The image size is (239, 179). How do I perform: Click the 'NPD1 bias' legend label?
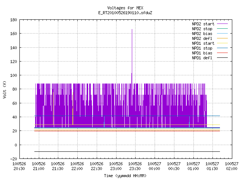tap(202, 53)
